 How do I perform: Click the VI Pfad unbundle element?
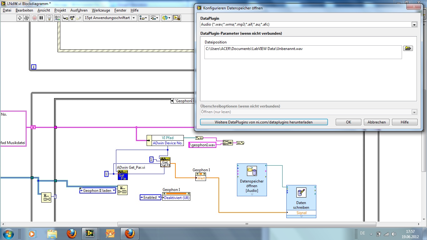(x=167, y=138)
